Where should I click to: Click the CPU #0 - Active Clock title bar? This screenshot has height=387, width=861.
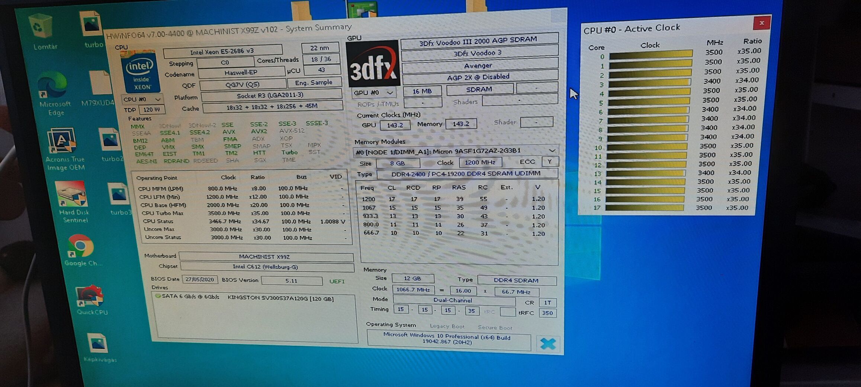(632, 29)
